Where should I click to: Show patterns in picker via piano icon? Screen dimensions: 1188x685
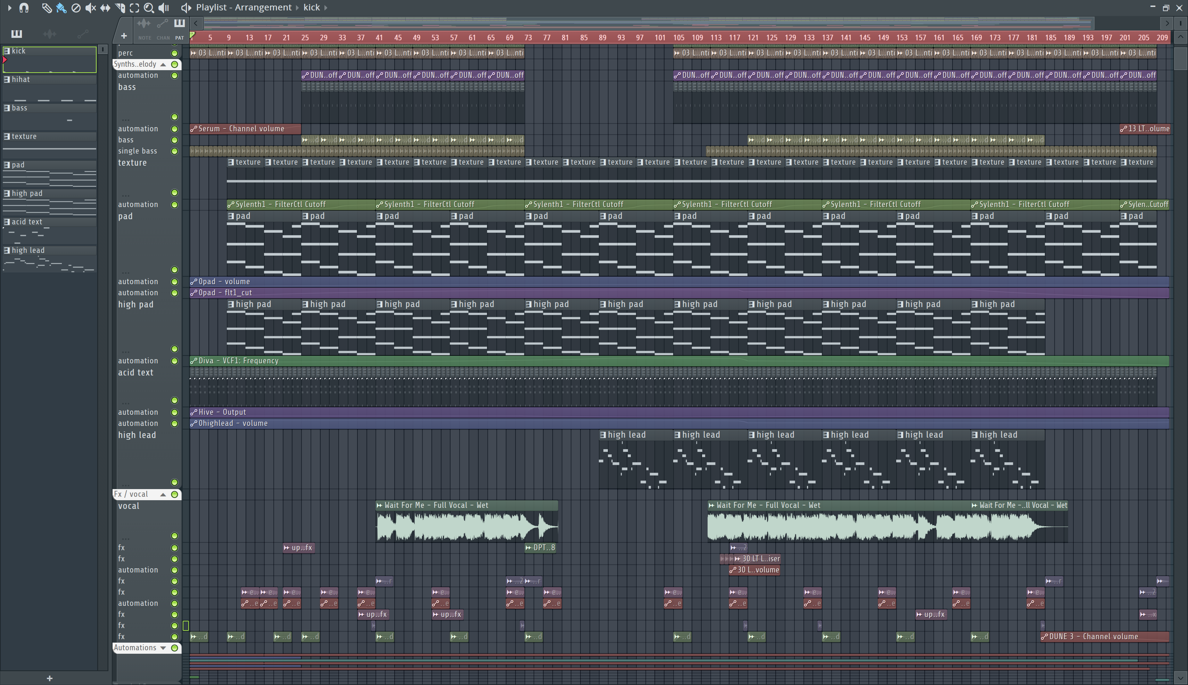click(x=16, y=33)
